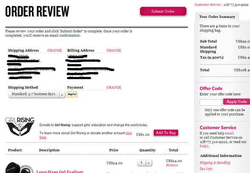Select the Standard: 5-7 business days box
Viewport: 250px width, 173px height.
[37, 95]
